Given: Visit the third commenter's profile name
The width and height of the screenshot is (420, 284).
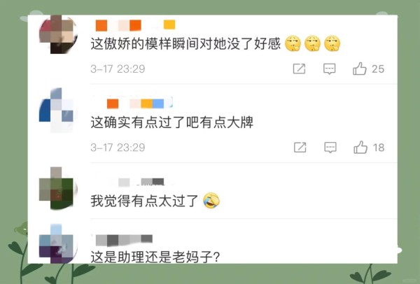Looking at the screenshot, I should click(x=134, y=182).
